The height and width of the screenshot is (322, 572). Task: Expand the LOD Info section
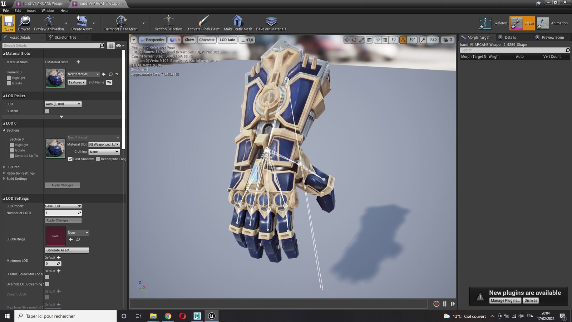(x=4, y=167)
